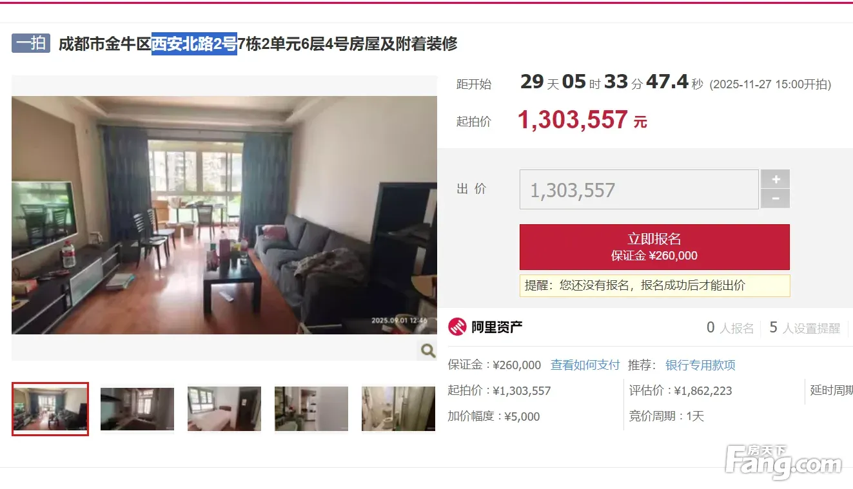Click 立即报名 registration button
Screen dimensions: 853x489
(x=654, y=247)
